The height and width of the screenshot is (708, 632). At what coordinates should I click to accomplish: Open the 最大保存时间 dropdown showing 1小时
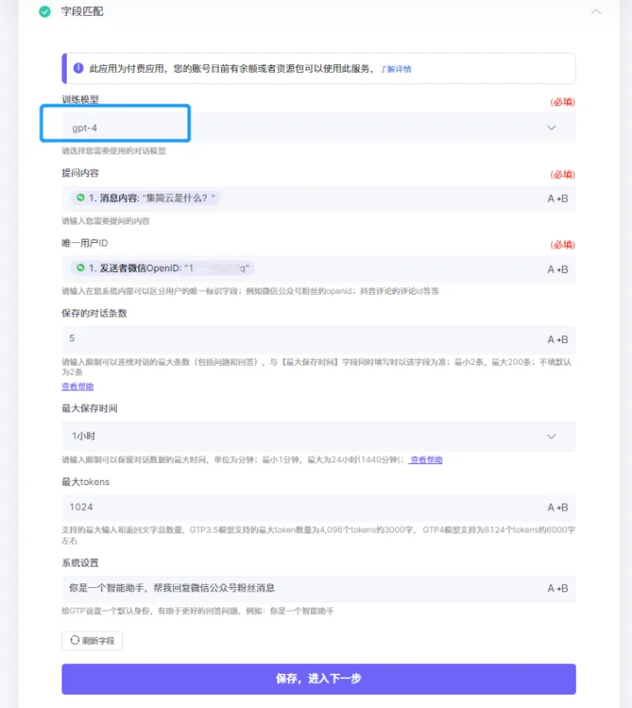(319, 436)
